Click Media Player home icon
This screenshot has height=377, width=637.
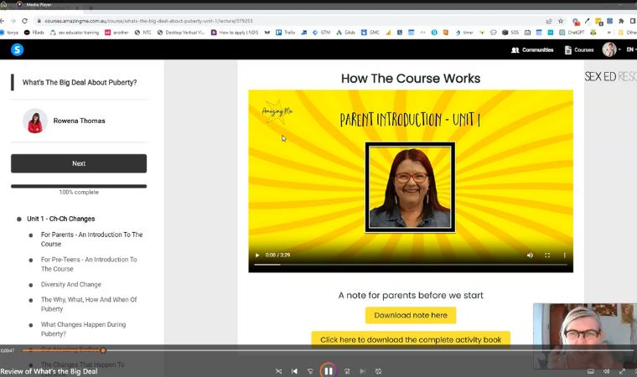click(3, 4)
